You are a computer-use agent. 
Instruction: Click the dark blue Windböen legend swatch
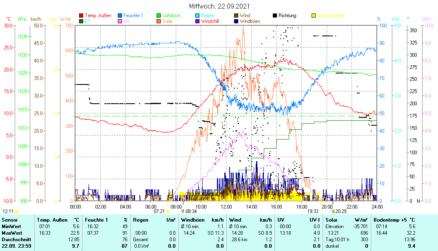(236, 21)
